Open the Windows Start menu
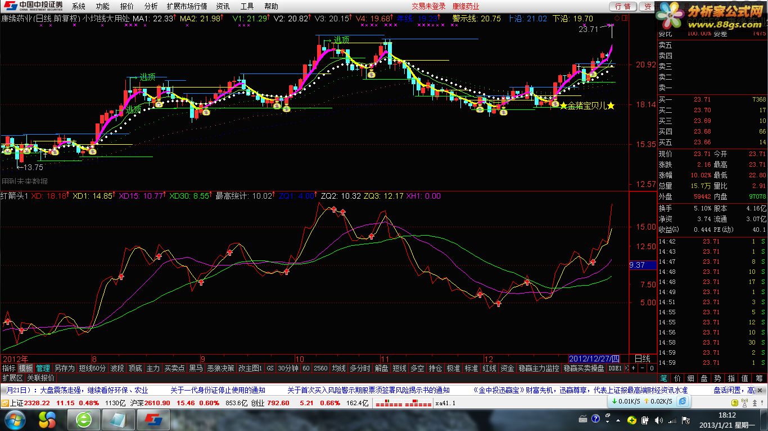Screen dimensions: 768x431 (x=14, y=420)
